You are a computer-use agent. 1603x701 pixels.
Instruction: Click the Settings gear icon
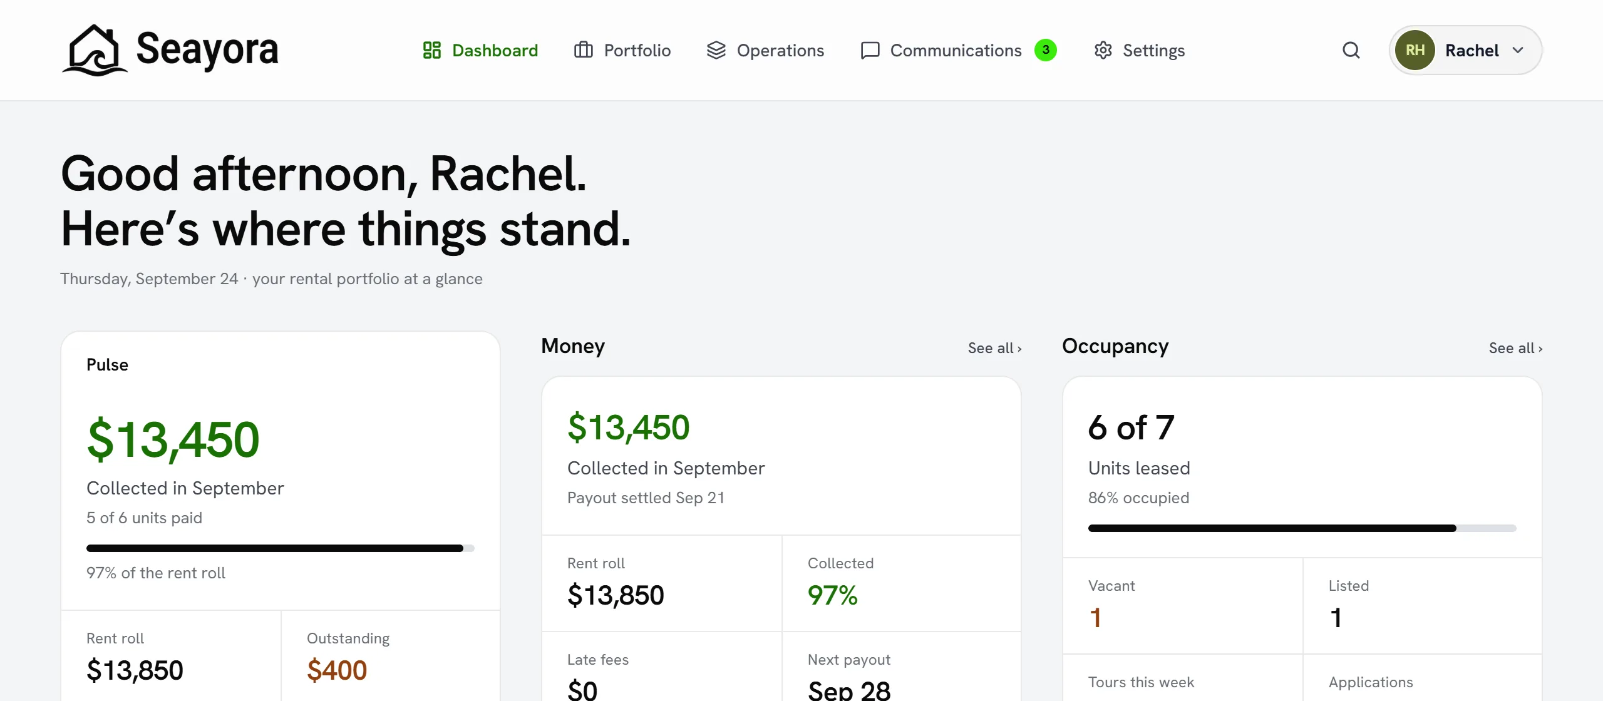pyautogui.click(x=1103, y=50)
